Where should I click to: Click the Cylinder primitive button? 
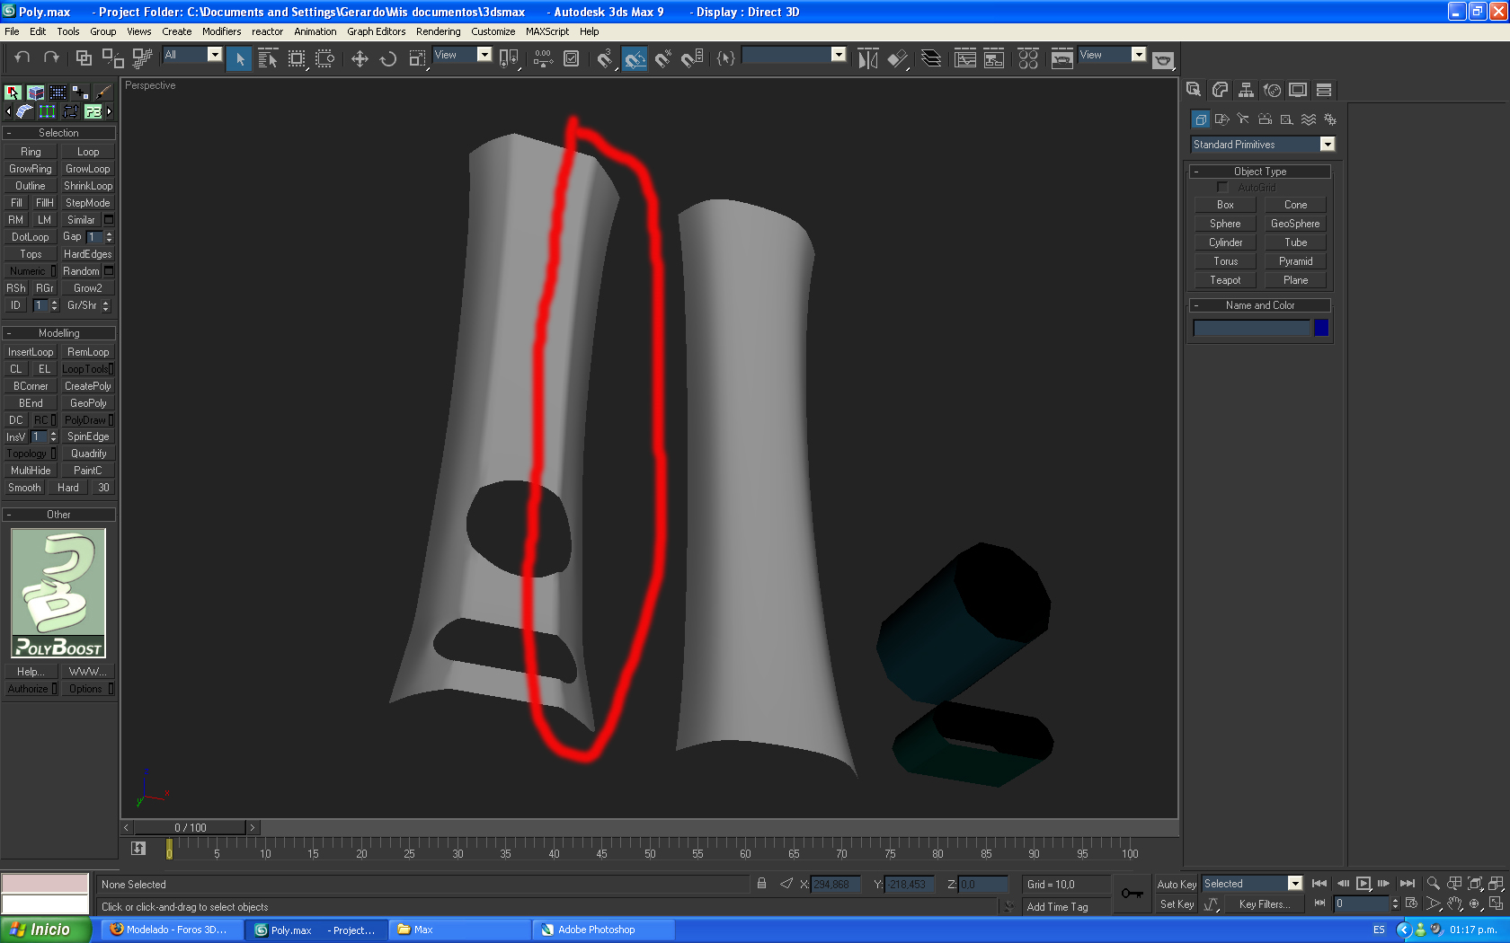pyautogui.click(x=1225, y=242)
